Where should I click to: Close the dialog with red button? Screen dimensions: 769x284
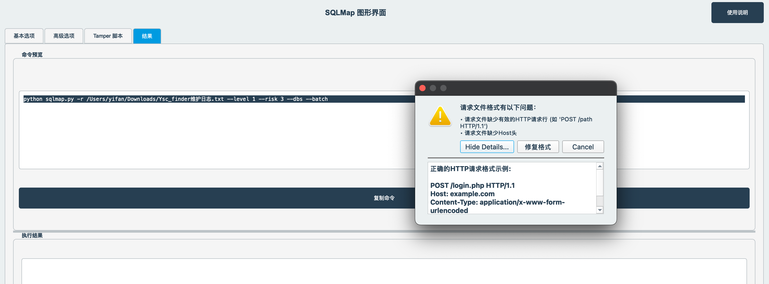point(422,88)
